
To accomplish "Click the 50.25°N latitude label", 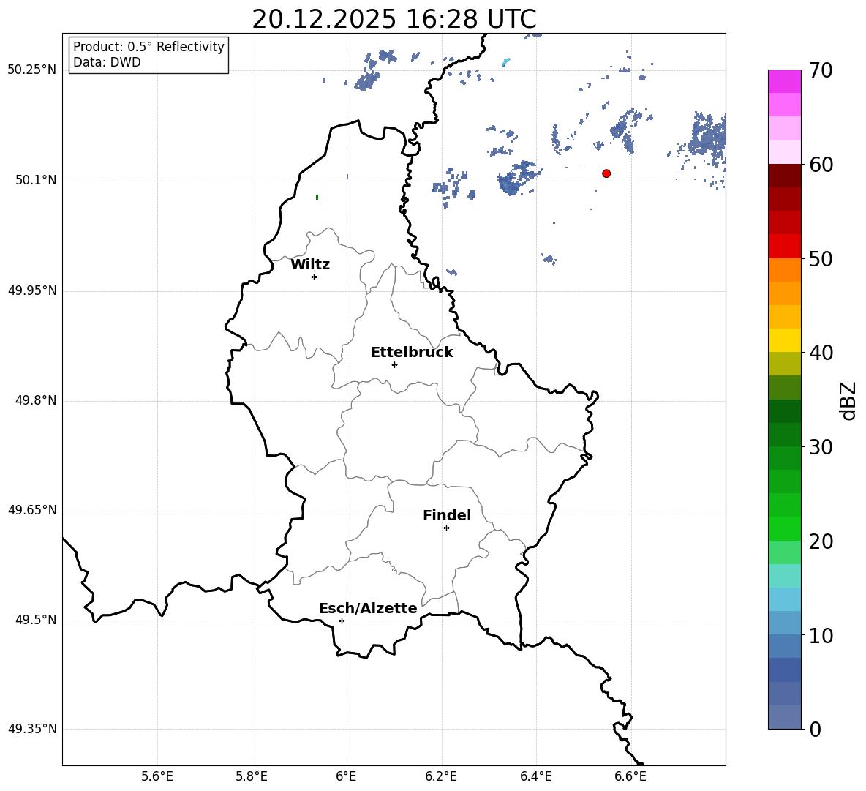I will [x=32, y=70].
